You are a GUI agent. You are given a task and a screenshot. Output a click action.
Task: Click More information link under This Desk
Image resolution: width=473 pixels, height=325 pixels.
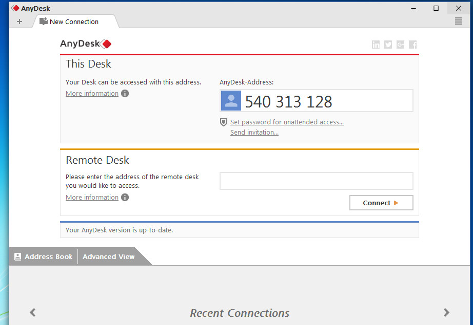(x=92, y=94)
